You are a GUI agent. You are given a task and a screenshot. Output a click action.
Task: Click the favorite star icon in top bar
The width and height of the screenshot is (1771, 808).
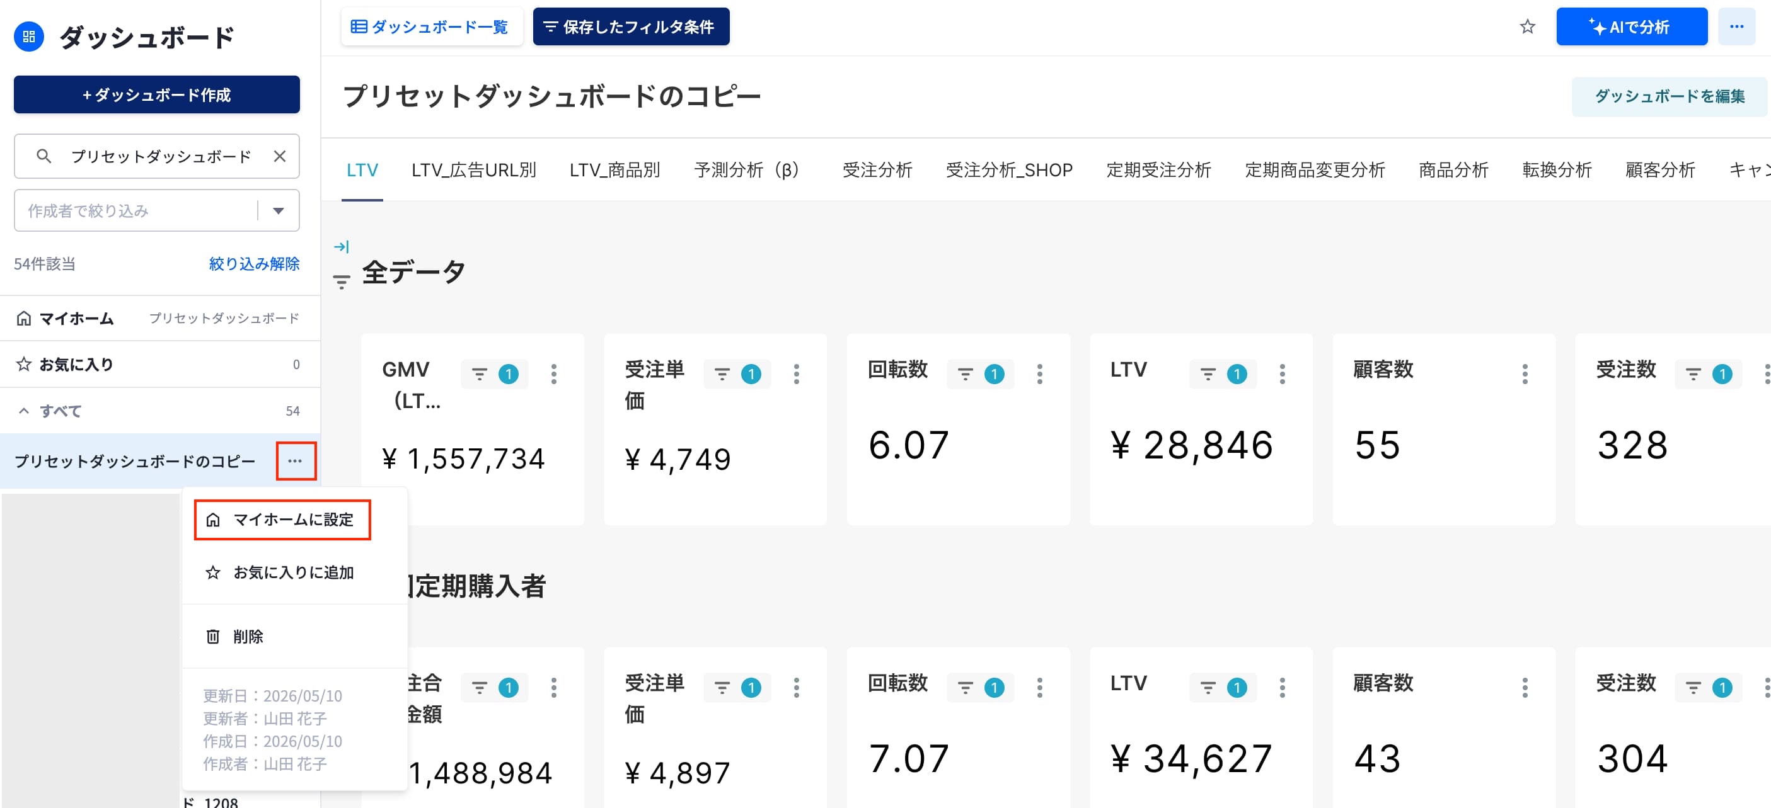pos(1527,27)
